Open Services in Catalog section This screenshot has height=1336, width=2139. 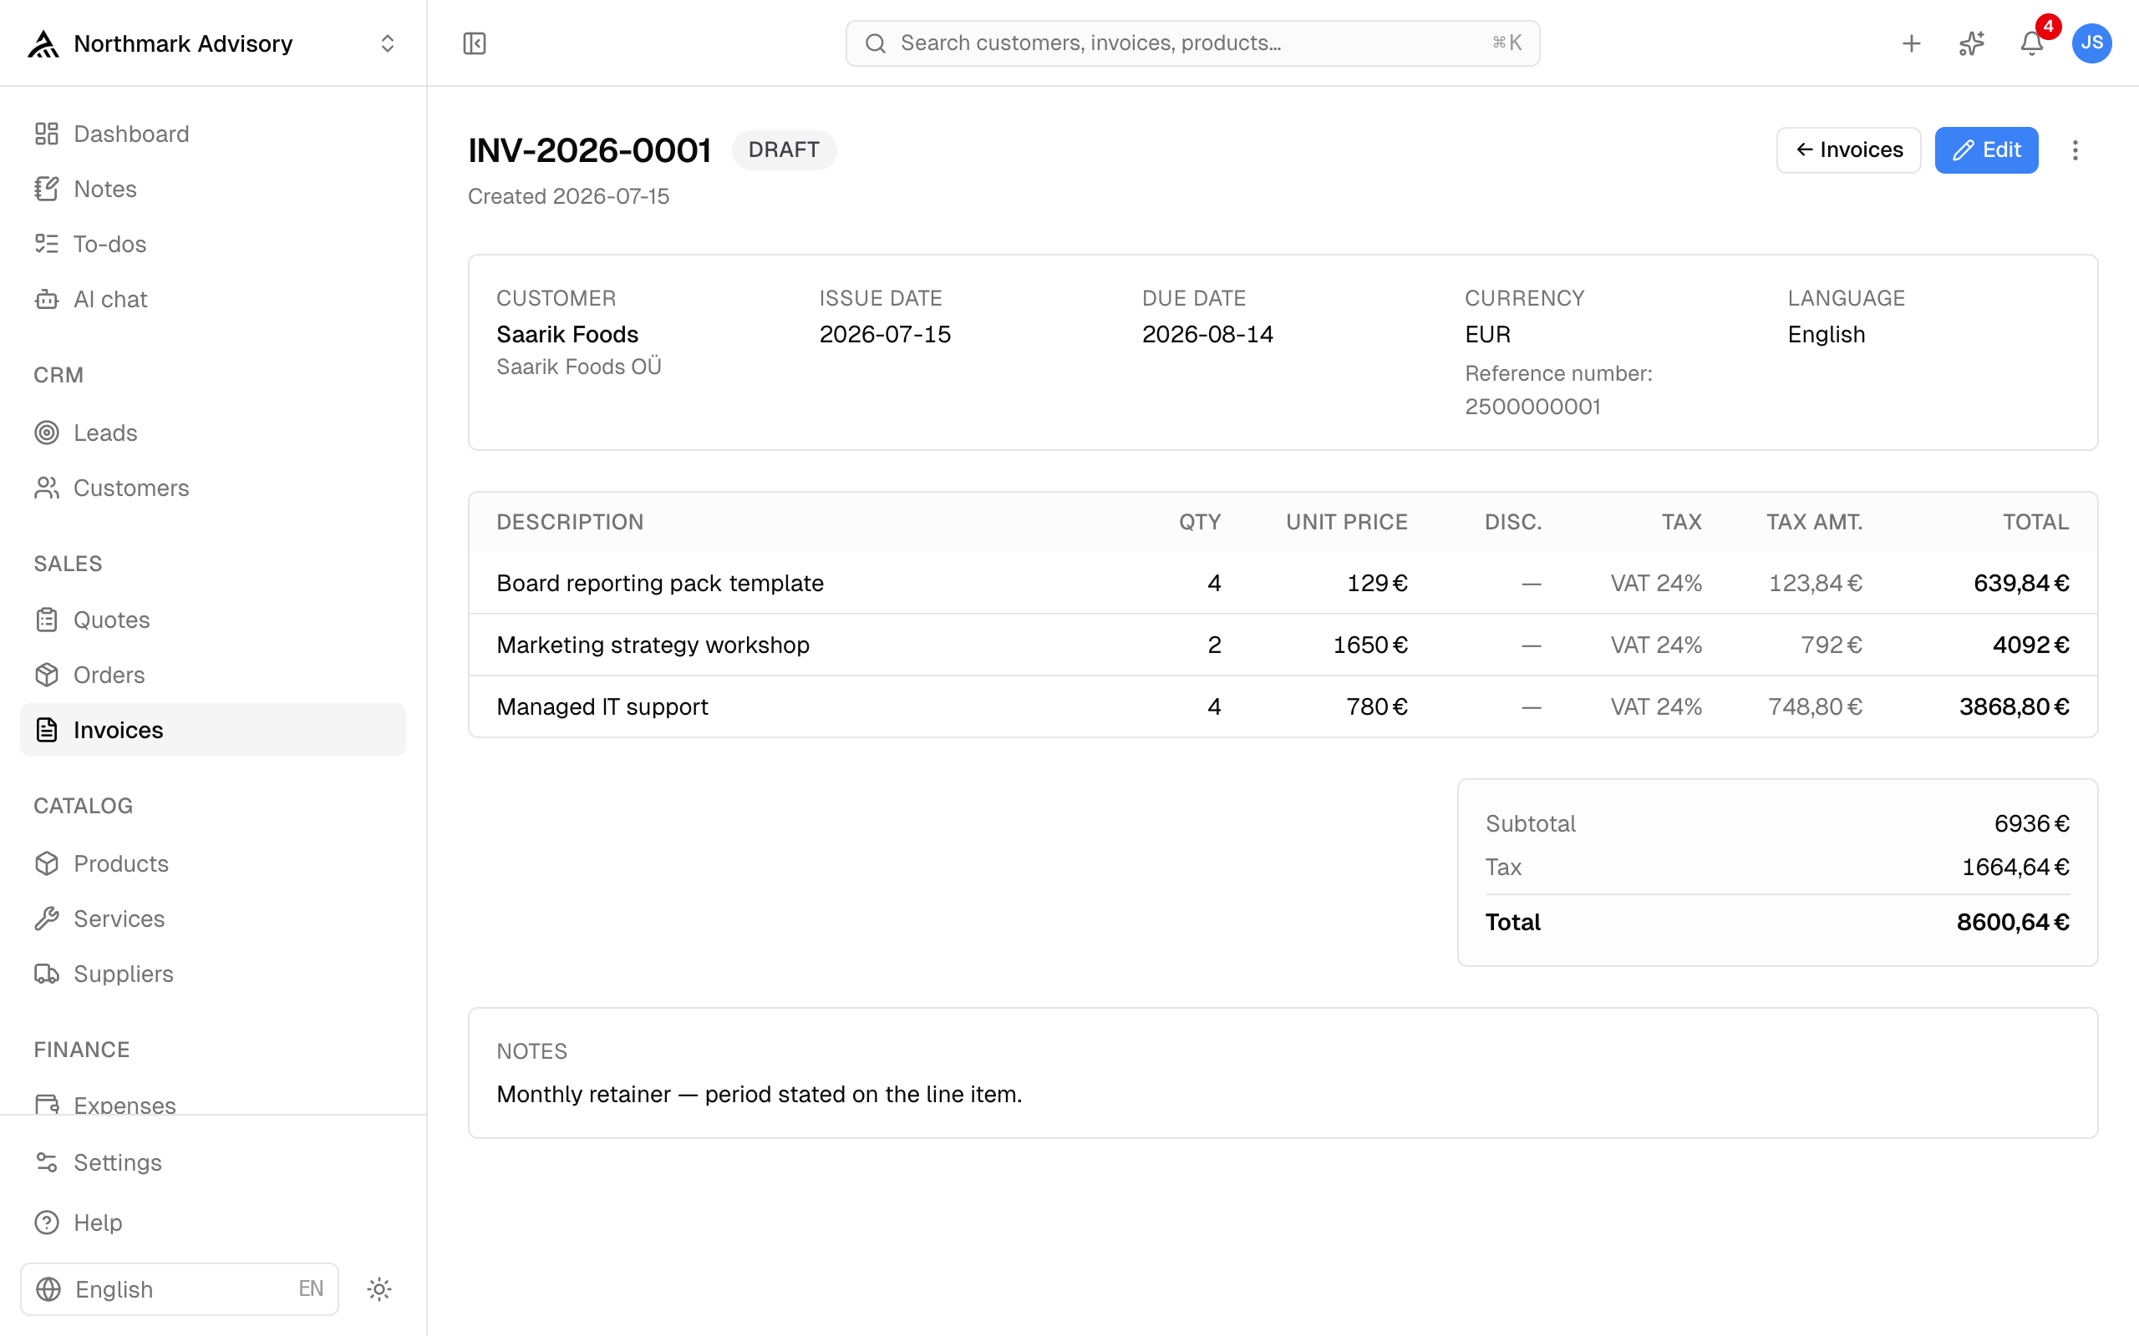click(x=213, y=919)
